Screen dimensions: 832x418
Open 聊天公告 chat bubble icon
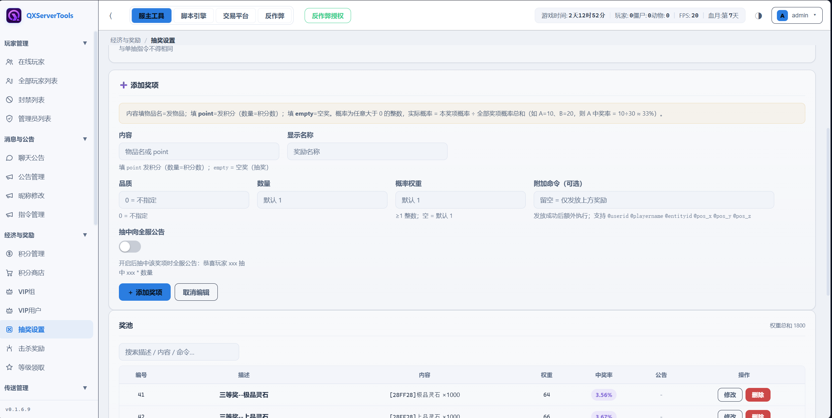(x=9, y=158)
